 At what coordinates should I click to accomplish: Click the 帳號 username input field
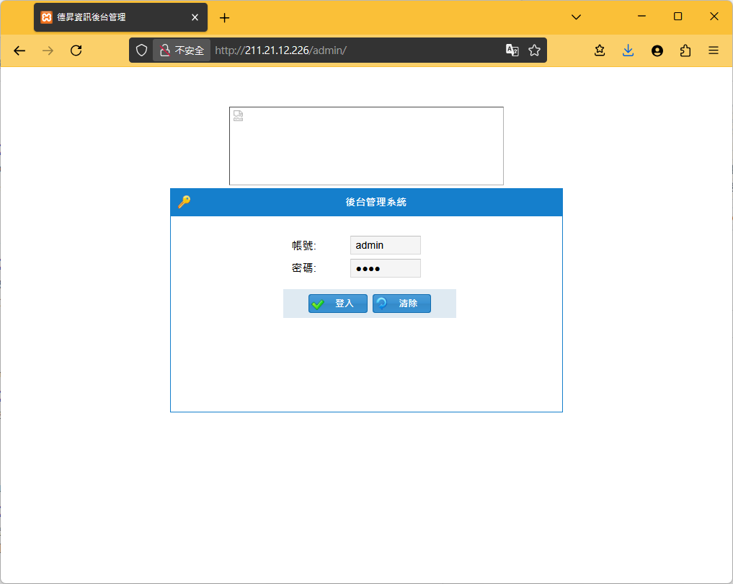[x=385, y=245]
